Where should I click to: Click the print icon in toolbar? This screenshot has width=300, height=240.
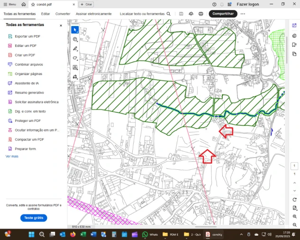click(x=201, y=14)
